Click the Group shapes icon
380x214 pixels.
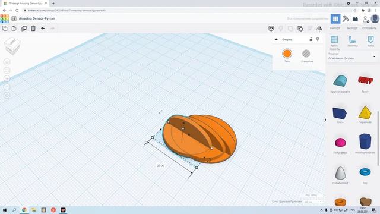[290, 29]
